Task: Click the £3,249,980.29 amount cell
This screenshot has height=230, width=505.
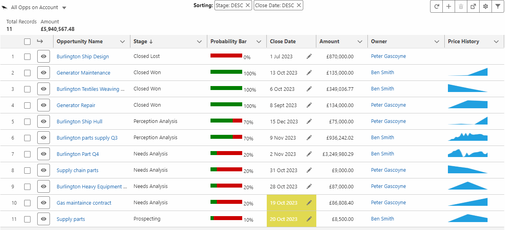Action: pyautogui.click(x=338, y=154)
